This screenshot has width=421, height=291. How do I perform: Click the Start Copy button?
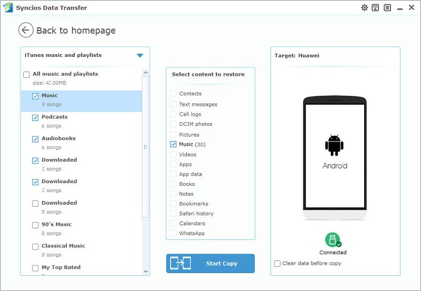pyautogui.click(x=210, y=263)
